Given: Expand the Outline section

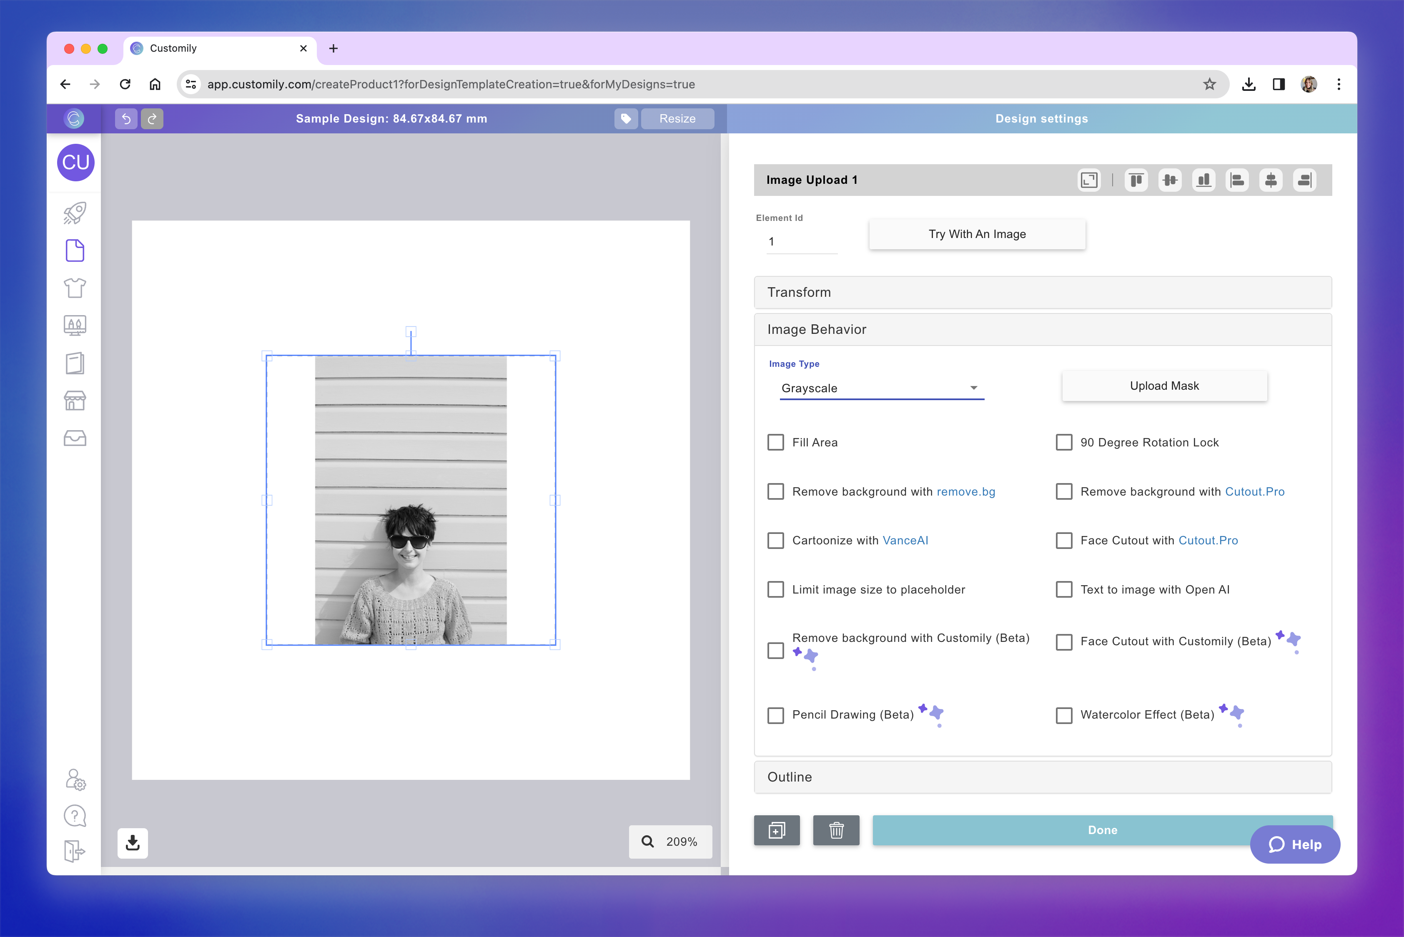Looking at the screenshot, I should point(1043,777).
